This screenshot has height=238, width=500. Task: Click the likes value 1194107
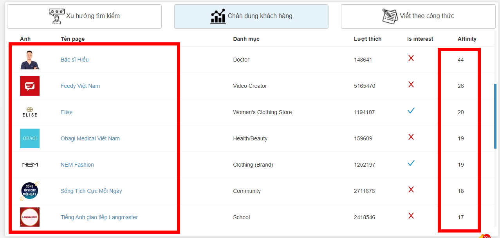point(365,112)
